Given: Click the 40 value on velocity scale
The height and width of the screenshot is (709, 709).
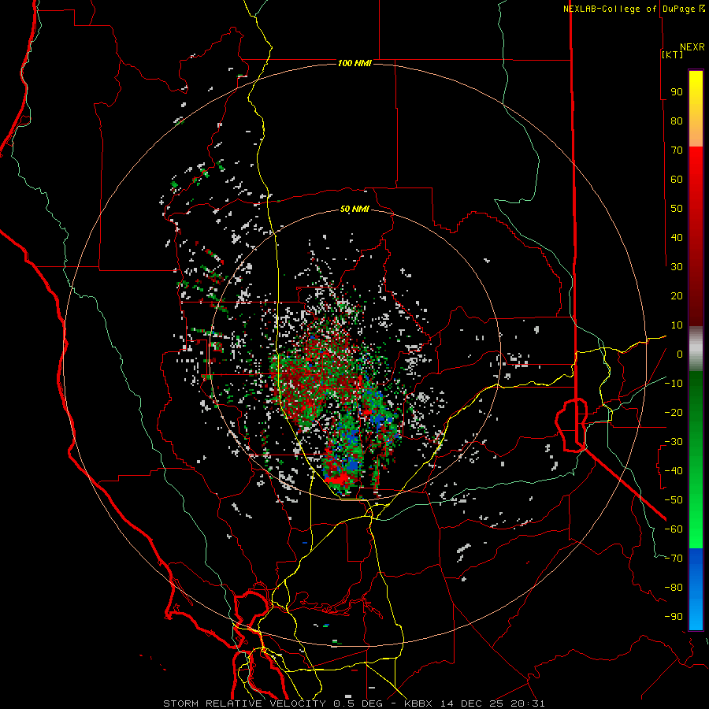Looking at the screenshot, I should [677, 238].
